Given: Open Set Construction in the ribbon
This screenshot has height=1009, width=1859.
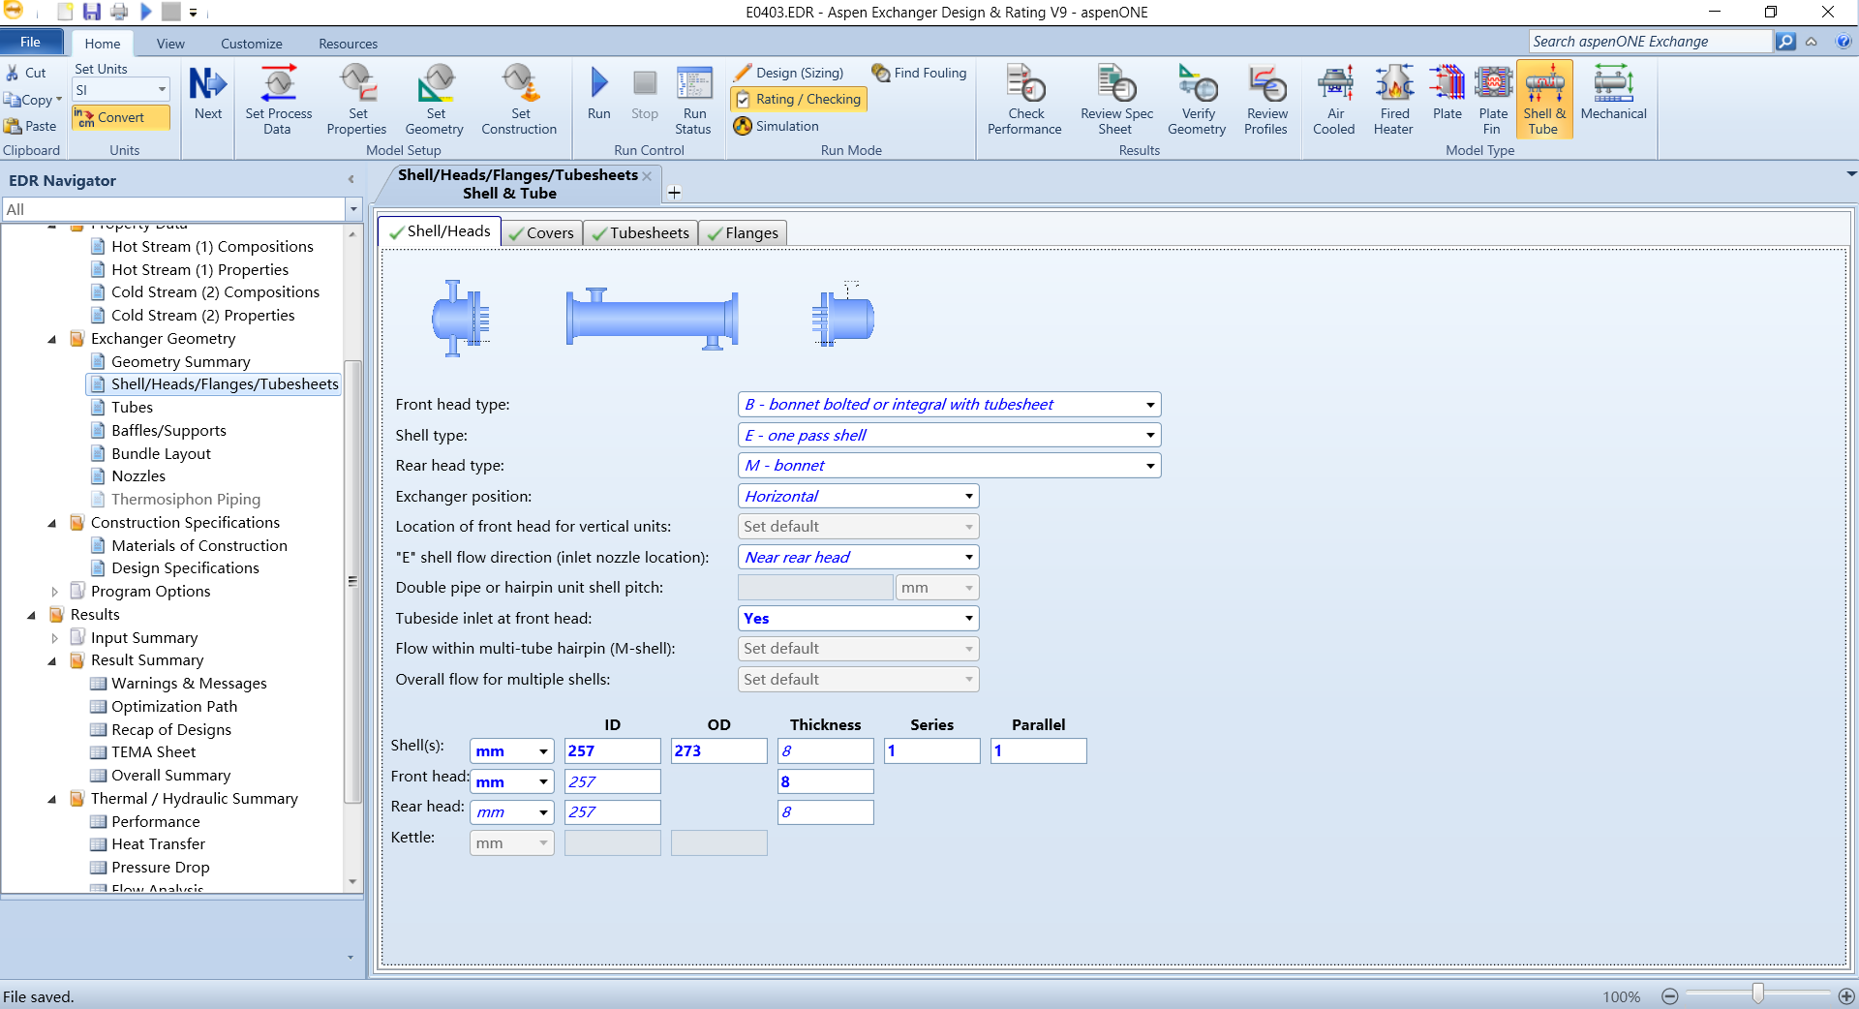Looking at the screenshot, I should tap(519, 100).
